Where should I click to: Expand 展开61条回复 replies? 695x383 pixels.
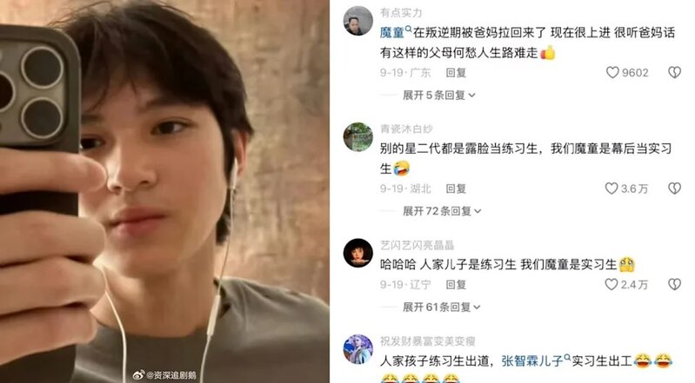[442, 307]
